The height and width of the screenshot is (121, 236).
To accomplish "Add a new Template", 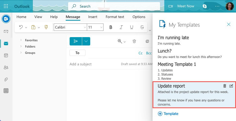I will coord(168,114).
